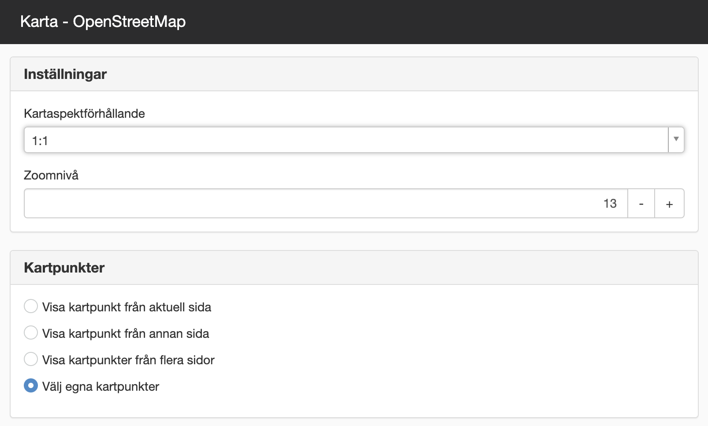Click the 'Inställningar' panel heading
Screen dimensions: 708x426
(x=65, y=74)
